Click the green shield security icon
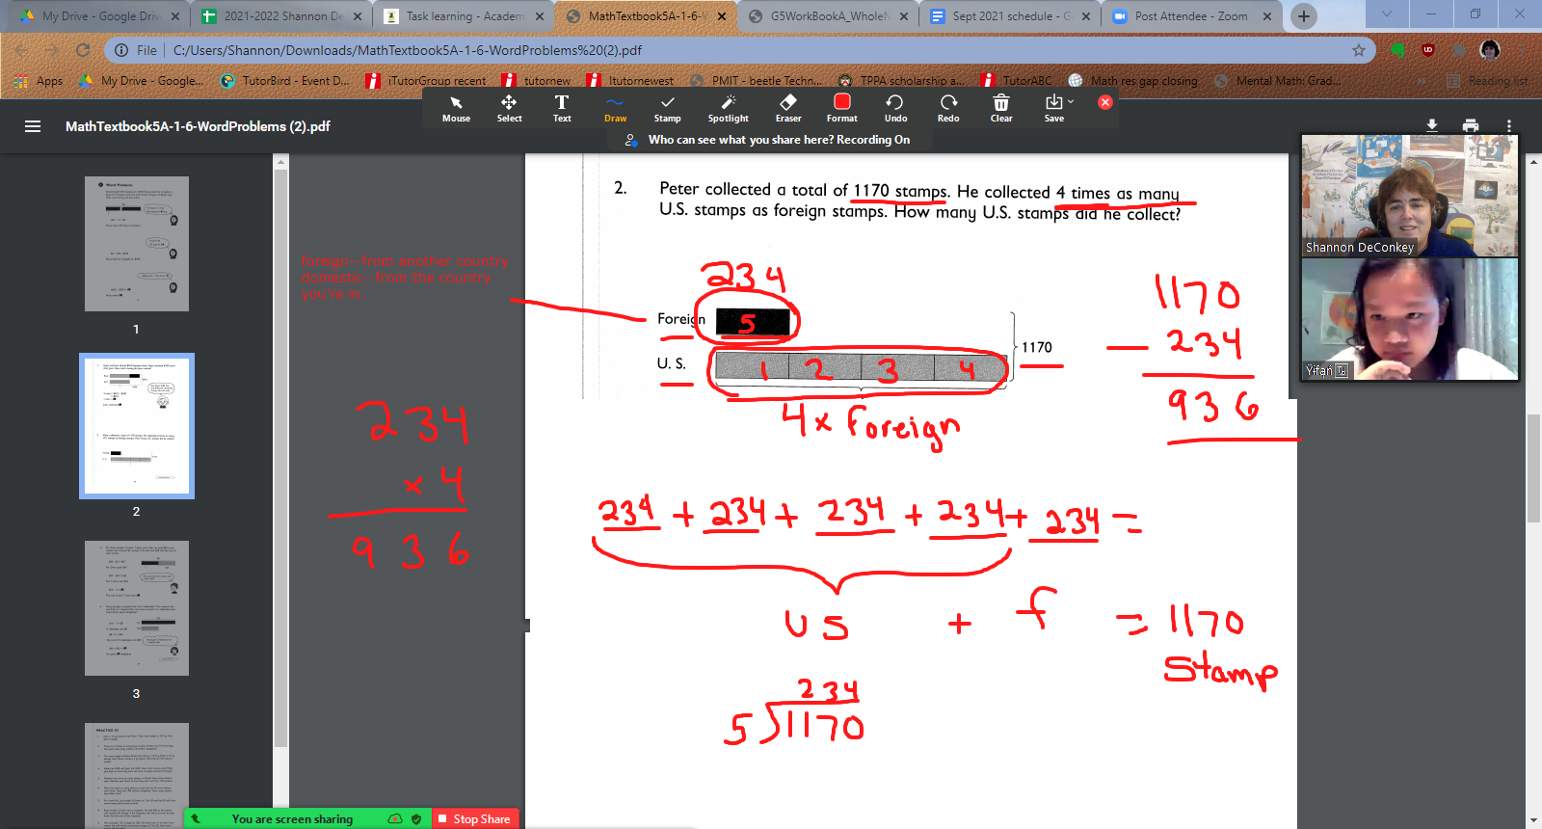Image resolution: width=1542 pixels, height=829 pixels. coord(416,818)
